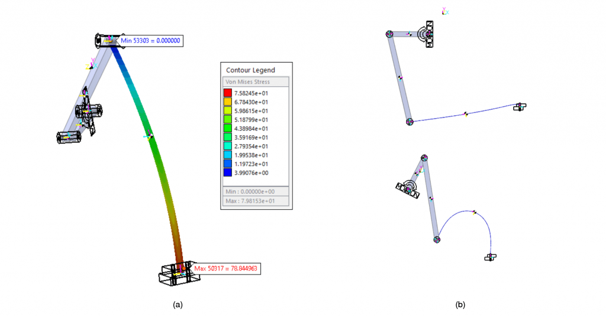Screen dimensions: 606x316
Task: Click the marker on the curved flexible link apex
Action: click(x=474, y=212)
